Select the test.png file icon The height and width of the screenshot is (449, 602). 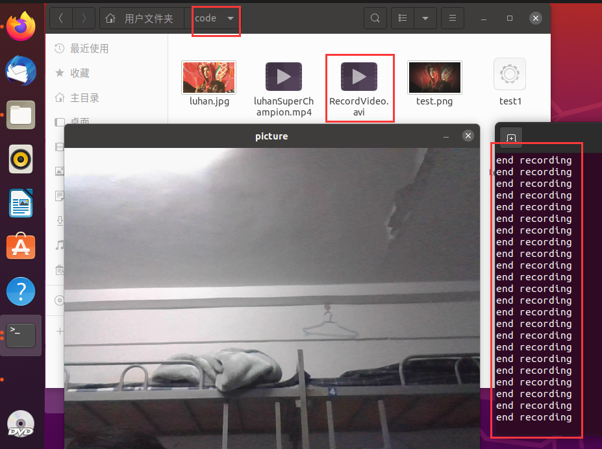434,77
